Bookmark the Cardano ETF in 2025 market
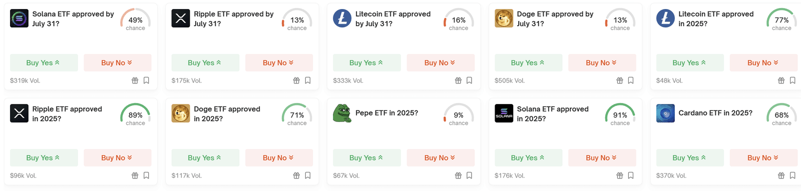 tap(792, 175)
